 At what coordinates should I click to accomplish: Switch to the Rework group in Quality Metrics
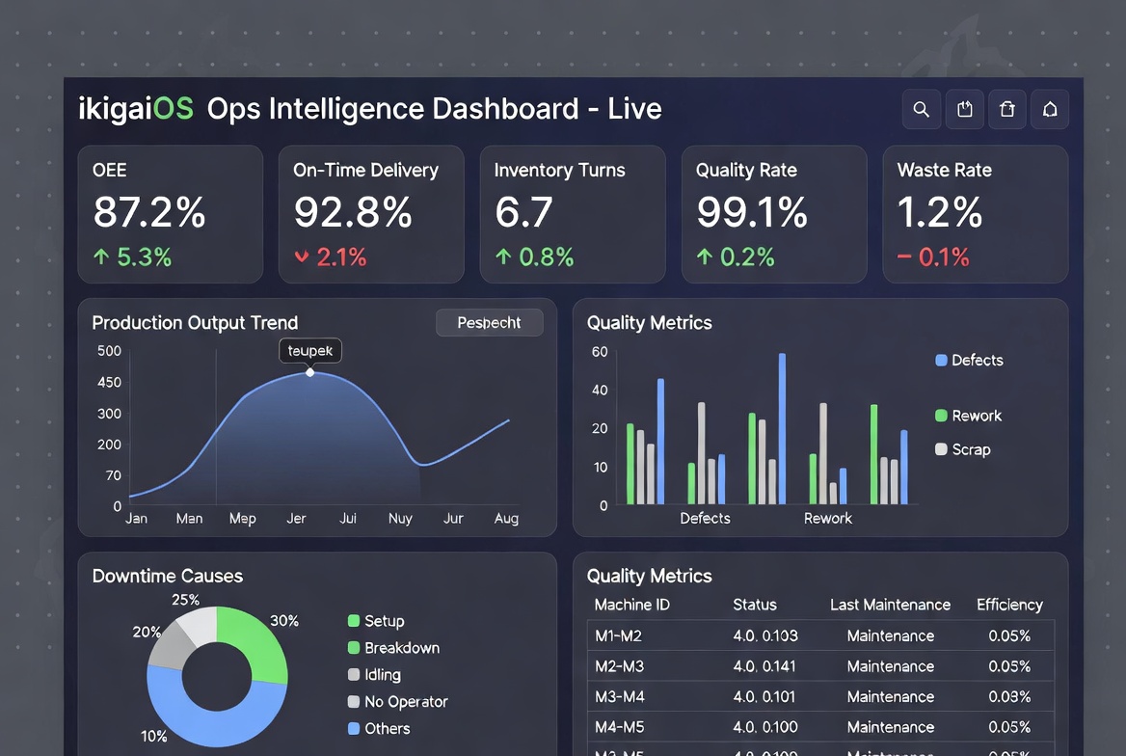(827, 518)
